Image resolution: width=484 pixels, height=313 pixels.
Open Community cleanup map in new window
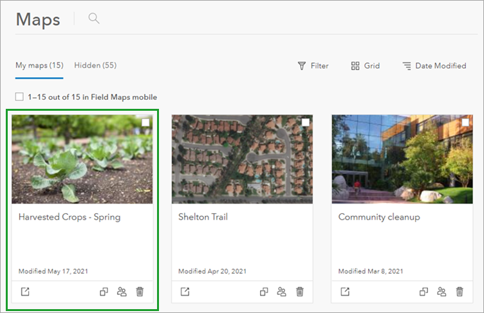pyautogui.click(x=345, y=291)
